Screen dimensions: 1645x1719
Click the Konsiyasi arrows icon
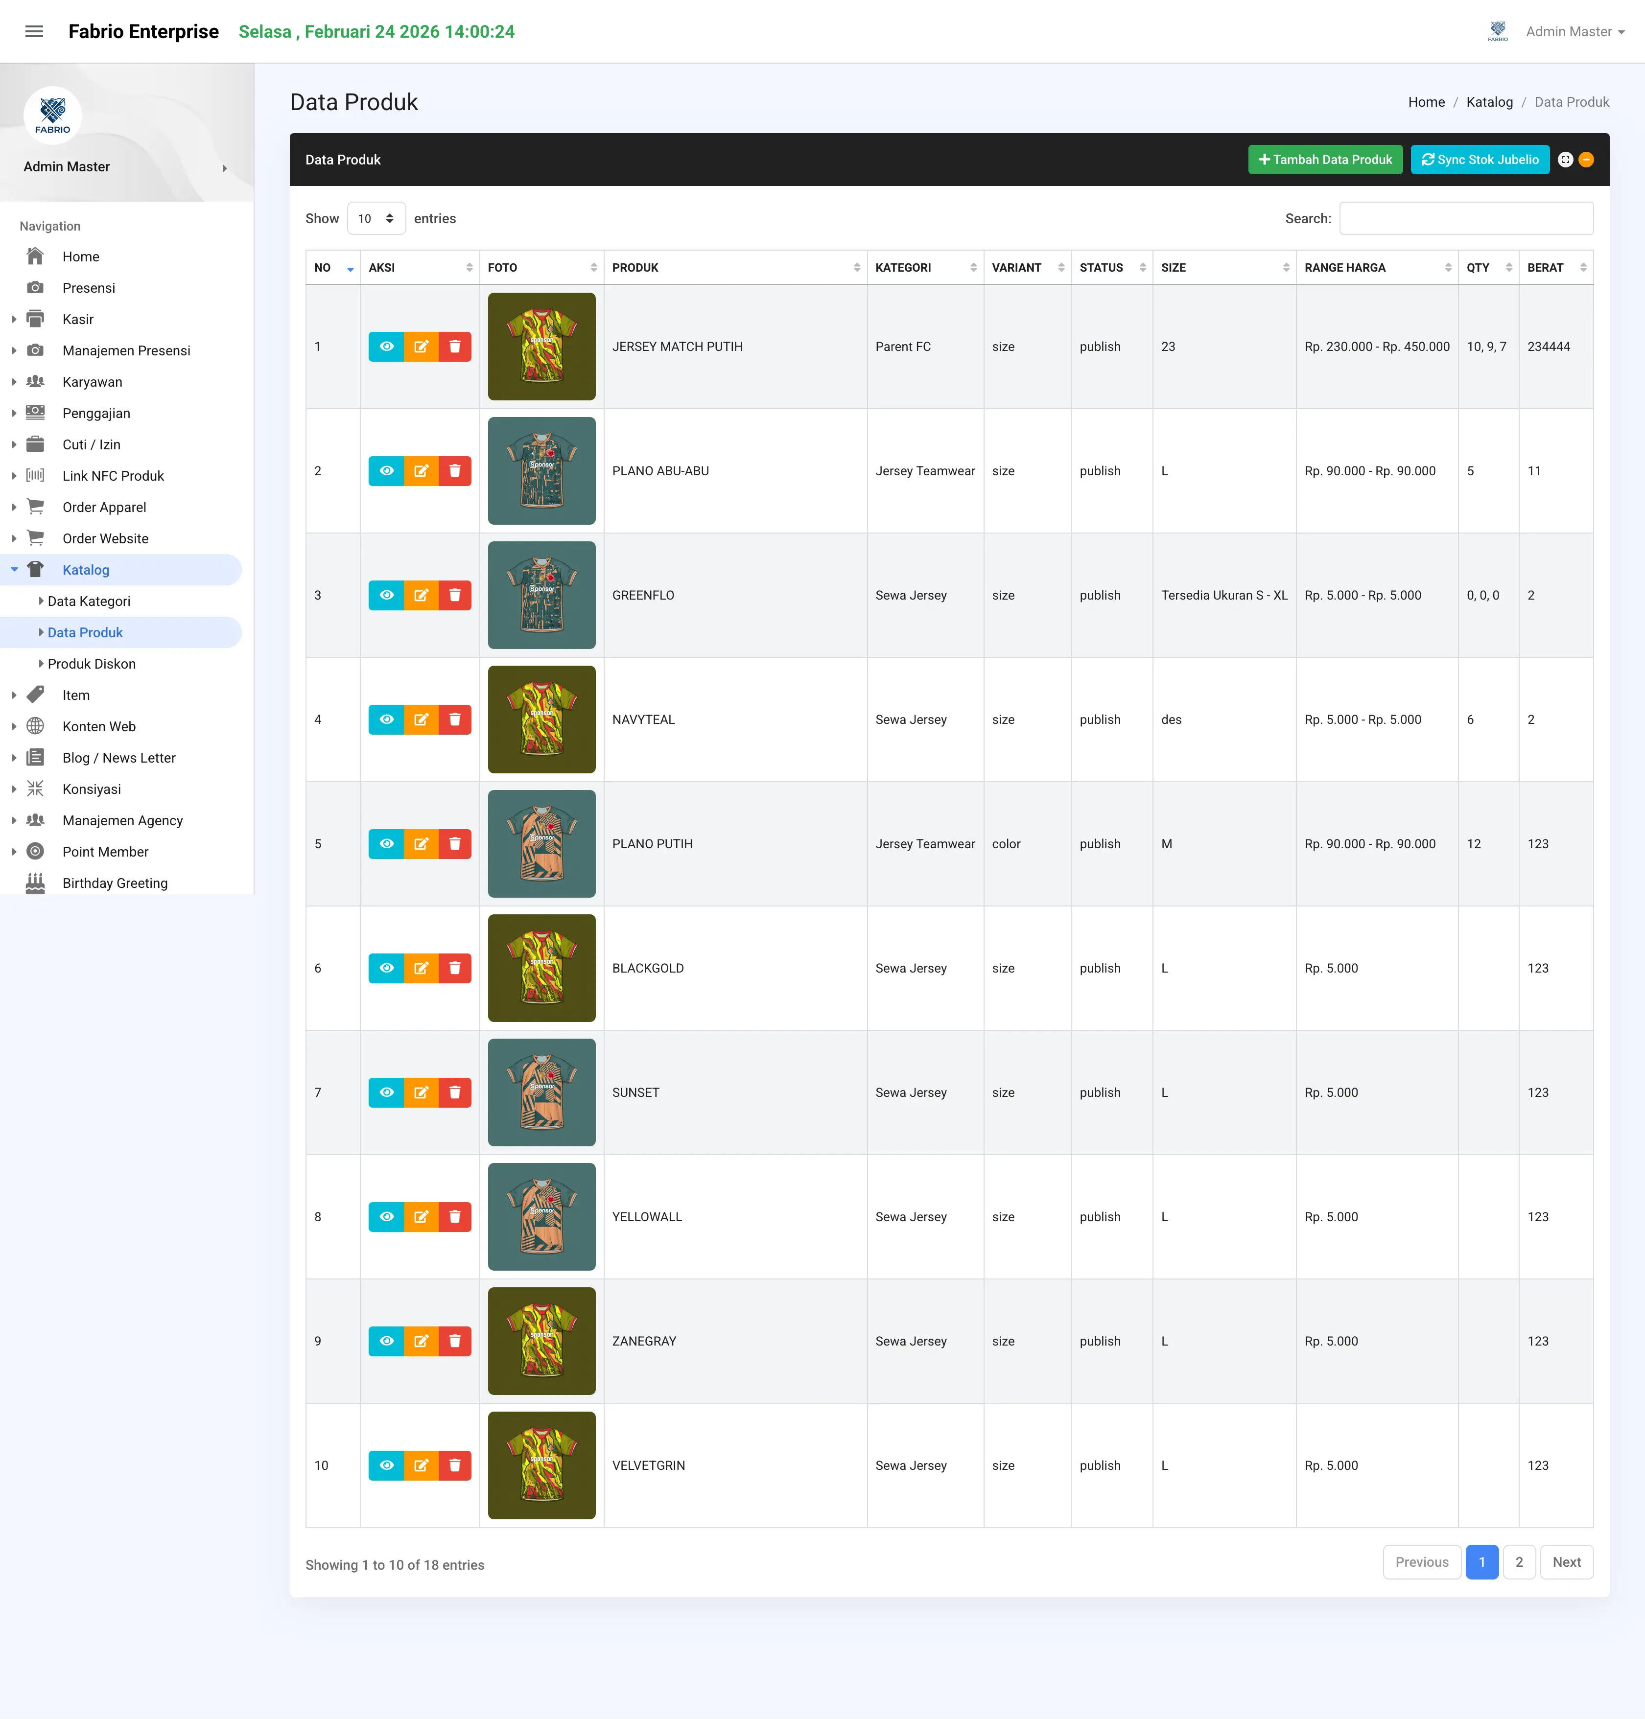[35, 789]
